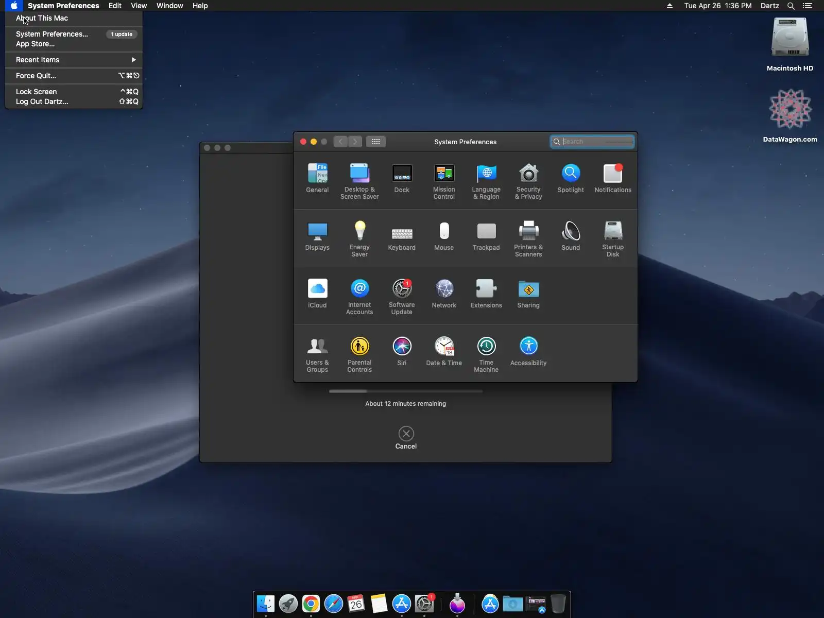Go forward with the toolbar right arrow

click(x=355, y=142)
